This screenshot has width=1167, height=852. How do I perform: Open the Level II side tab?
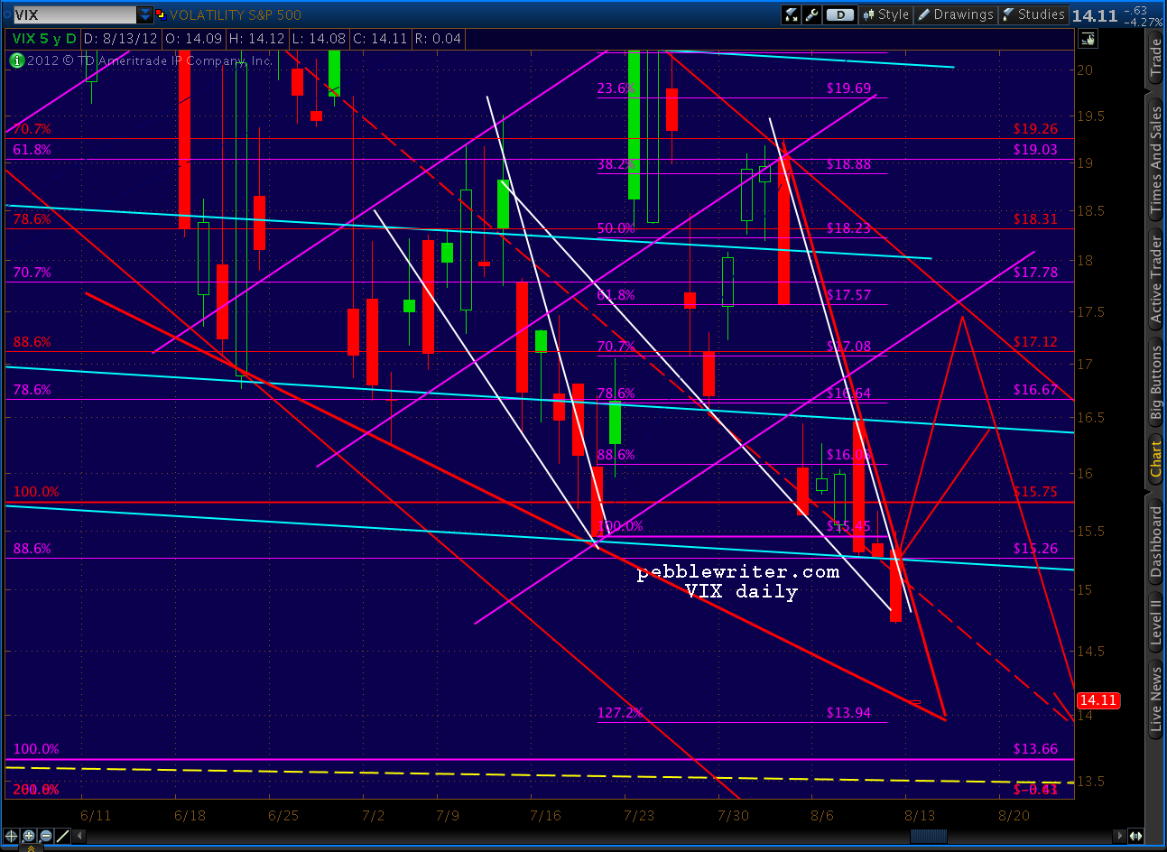[x=1156, y=621]
